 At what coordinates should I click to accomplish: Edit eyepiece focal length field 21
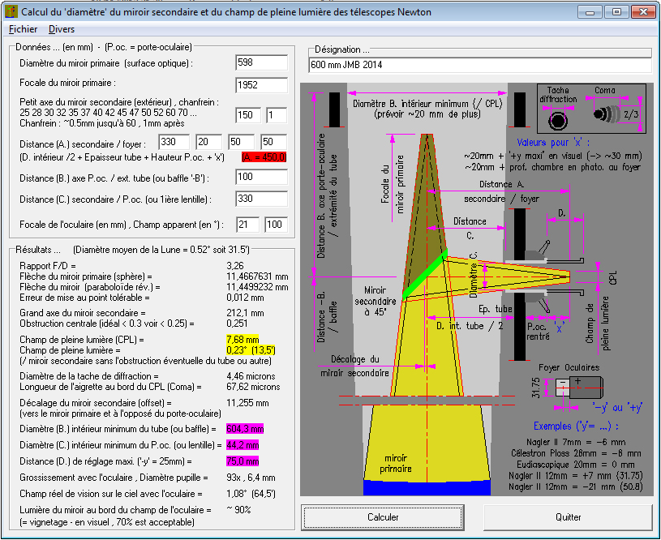[247, 225]
